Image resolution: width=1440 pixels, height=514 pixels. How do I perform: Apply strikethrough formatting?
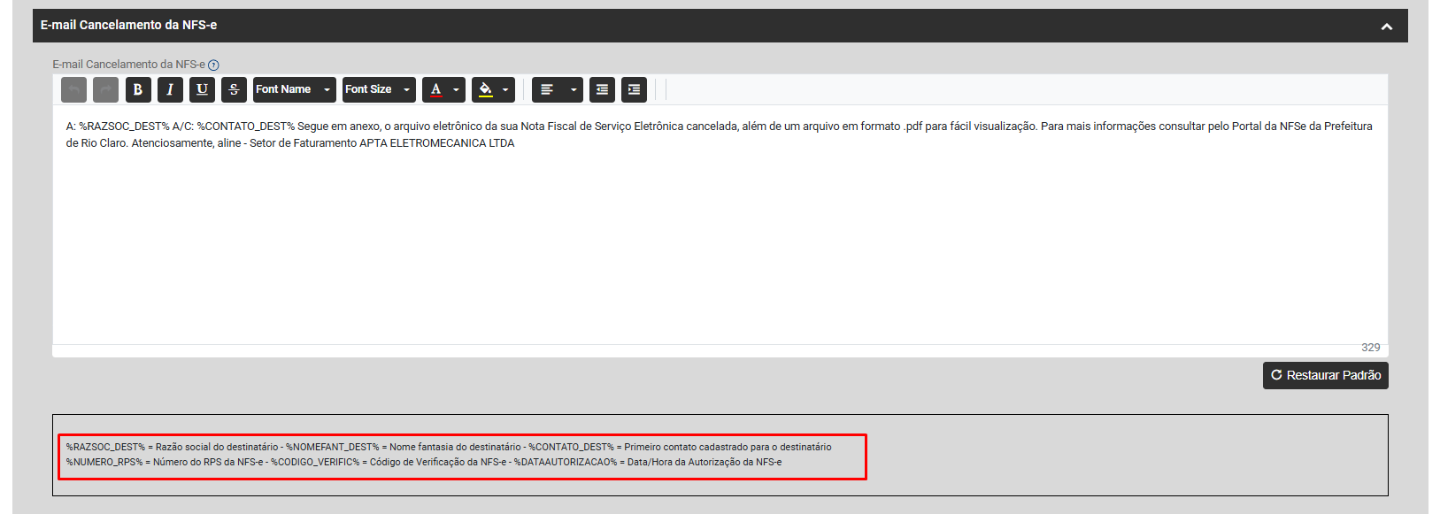click(234, 89)
